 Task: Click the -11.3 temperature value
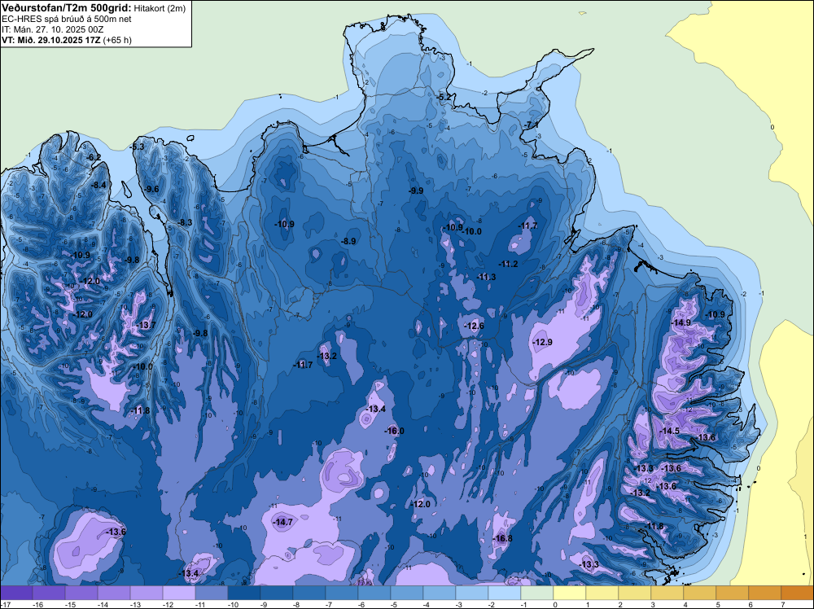click(487, 278)
